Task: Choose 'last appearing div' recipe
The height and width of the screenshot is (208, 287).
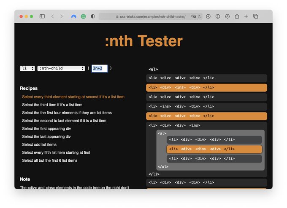Action: 46,136
